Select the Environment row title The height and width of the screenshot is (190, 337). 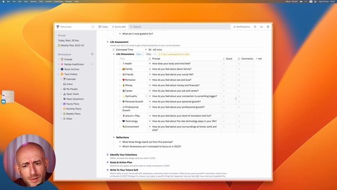coord(132,127)
